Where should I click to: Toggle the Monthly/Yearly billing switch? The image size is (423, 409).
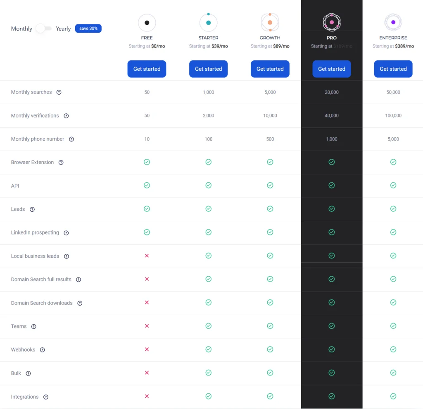coord(44,29)
